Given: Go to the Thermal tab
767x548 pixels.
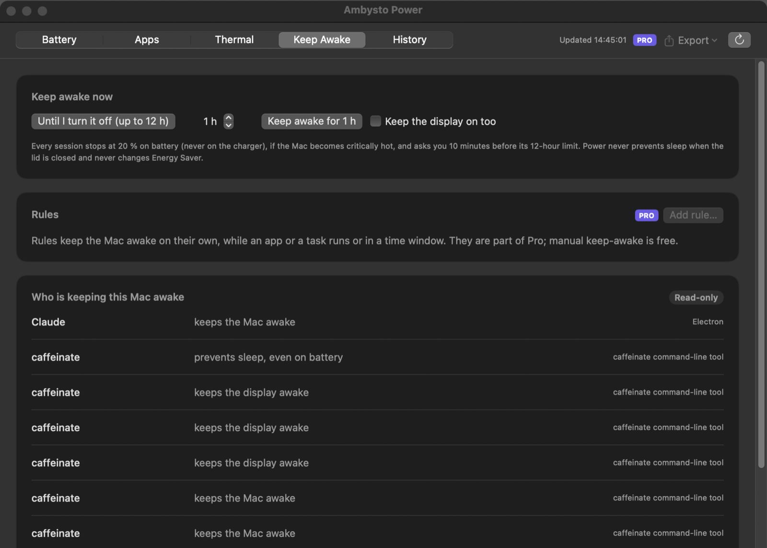Looking at the screenshot, I should 234,40.
